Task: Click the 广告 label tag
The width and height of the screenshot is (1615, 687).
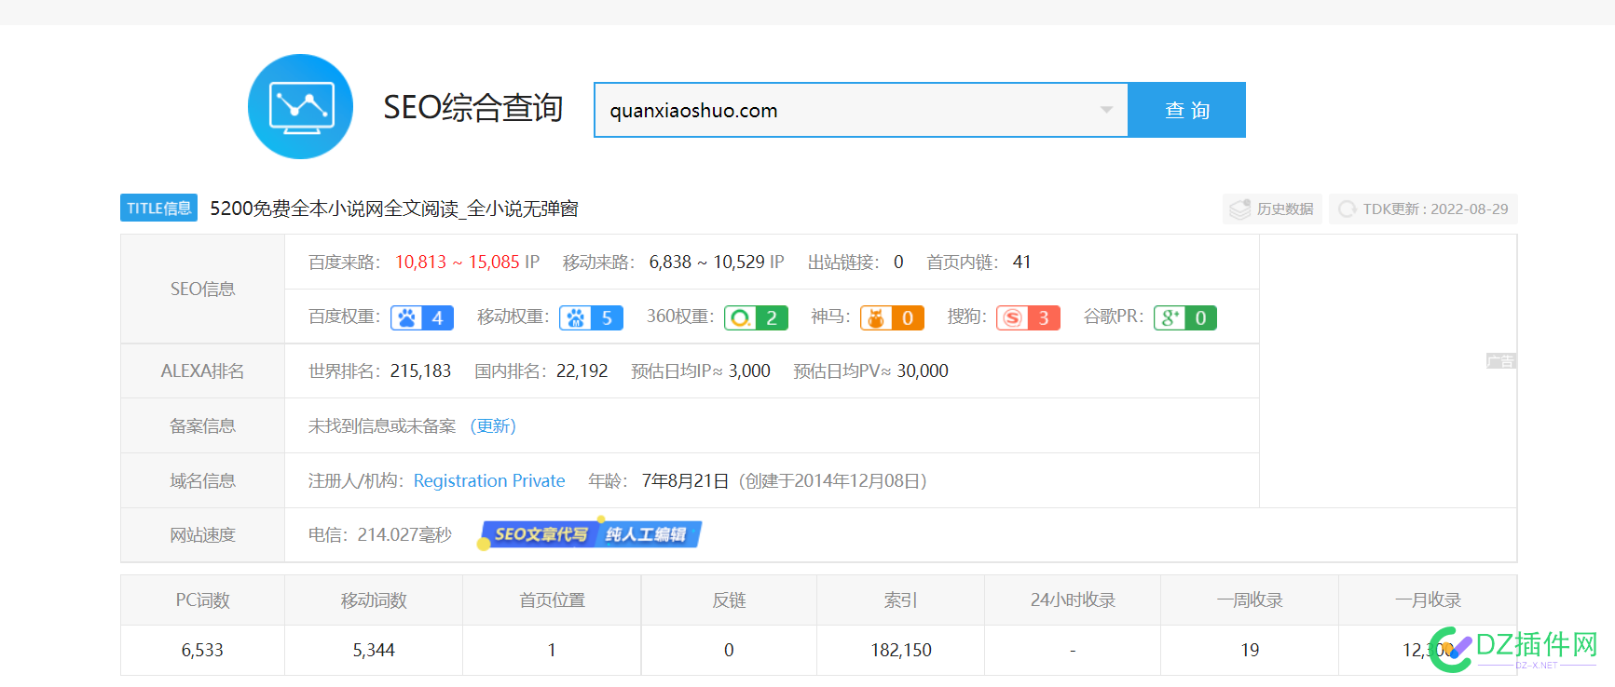Action: [1500, 361]
